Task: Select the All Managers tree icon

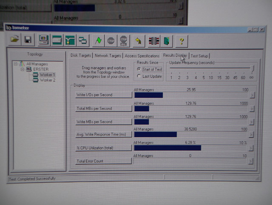Action: coord(22,64)
